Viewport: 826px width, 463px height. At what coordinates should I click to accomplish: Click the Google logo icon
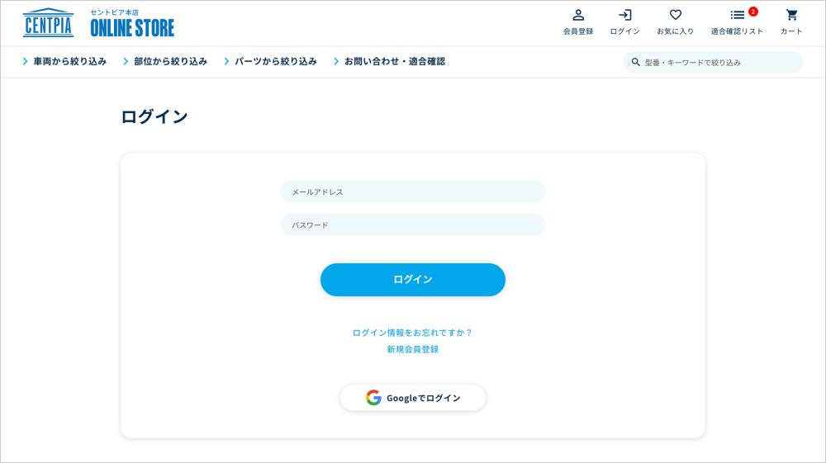coord(373,398)
